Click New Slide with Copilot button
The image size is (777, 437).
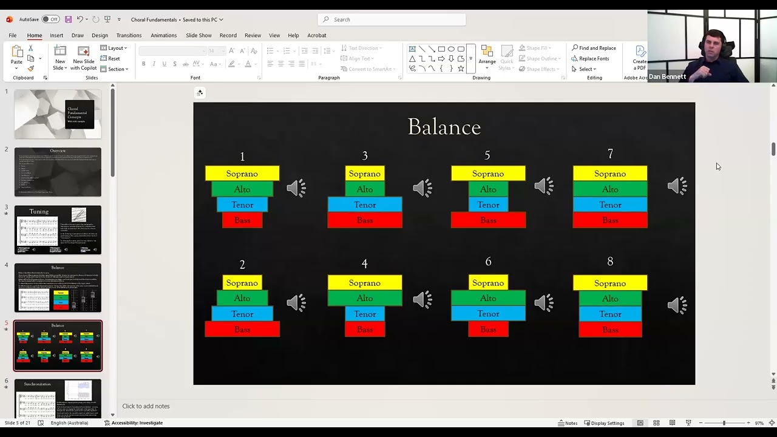84,58
